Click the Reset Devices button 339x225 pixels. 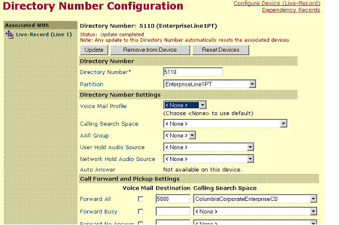tap(221, 50)
